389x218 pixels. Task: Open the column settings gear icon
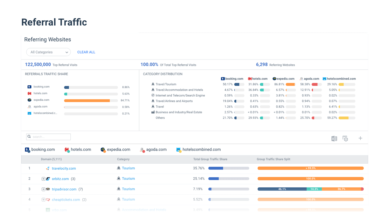click(345, 138)
